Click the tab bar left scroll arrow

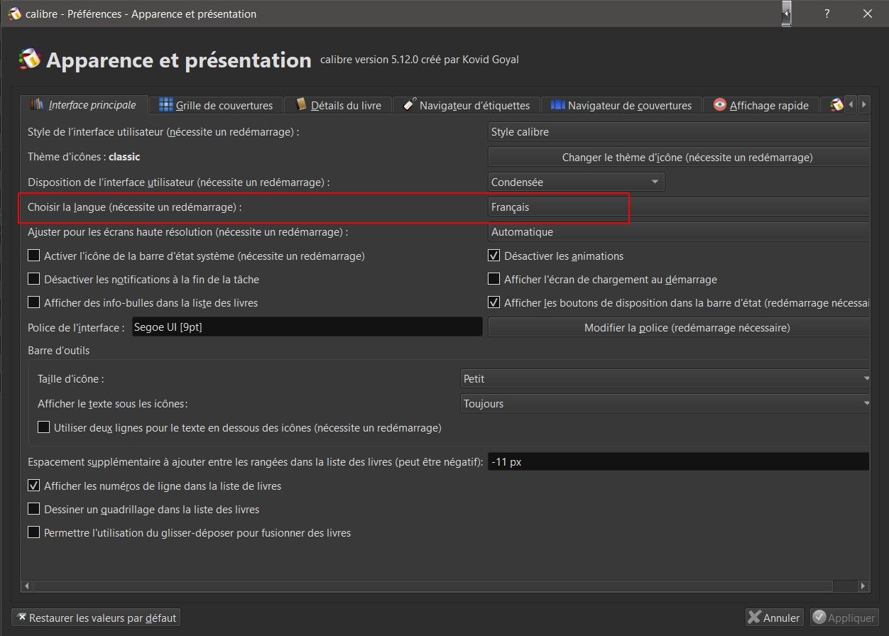click(x=851, y=104)
